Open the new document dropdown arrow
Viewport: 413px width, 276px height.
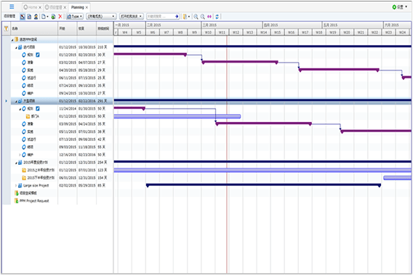(47, 17)
